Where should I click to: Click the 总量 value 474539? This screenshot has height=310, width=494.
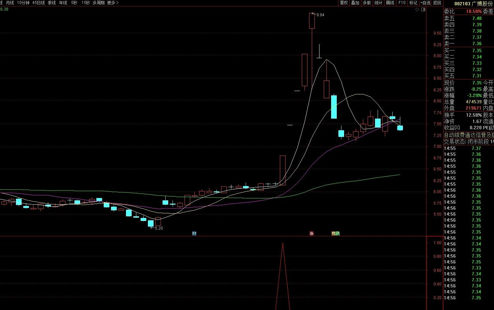pyautogui.click(x=474, y=102)
